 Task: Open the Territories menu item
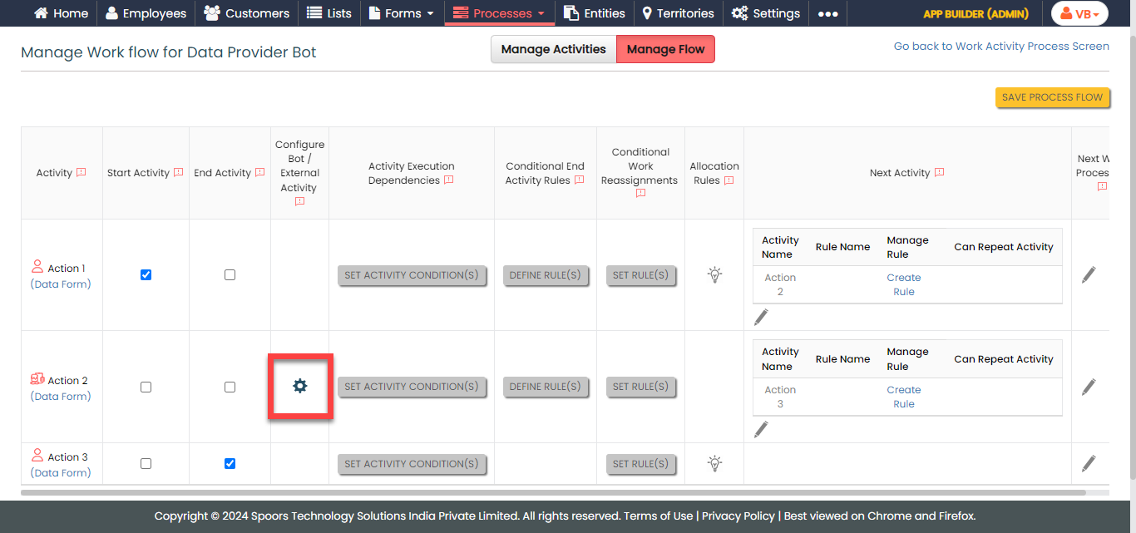click(678, 13)
